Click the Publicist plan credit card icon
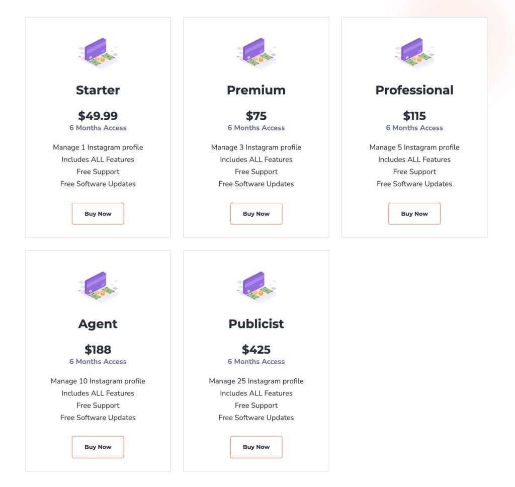 click(x=256, y=287)
